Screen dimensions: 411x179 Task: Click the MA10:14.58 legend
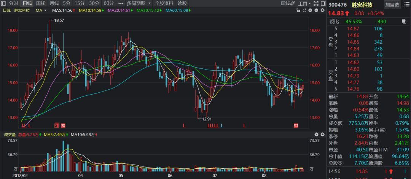pos(92,11)
